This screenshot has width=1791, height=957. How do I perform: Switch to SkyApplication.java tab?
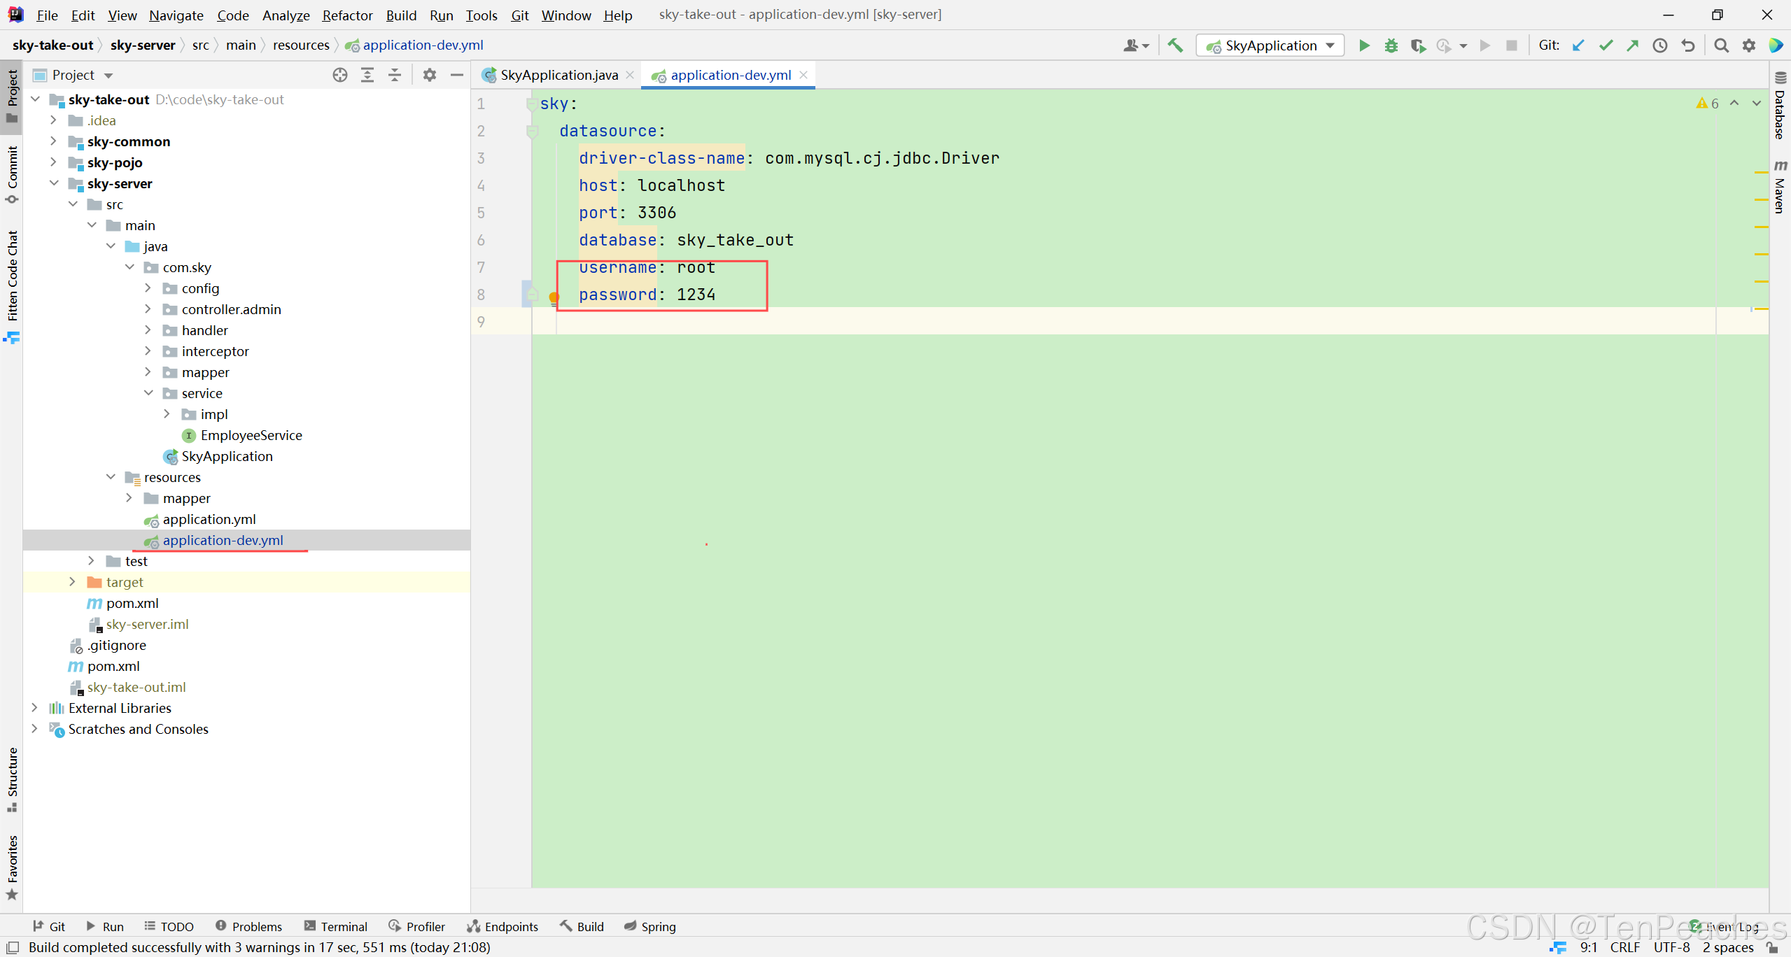pos(559,75)
